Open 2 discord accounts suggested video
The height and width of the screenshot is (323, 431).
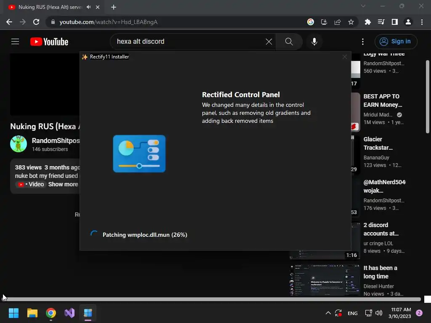point(381,229)
